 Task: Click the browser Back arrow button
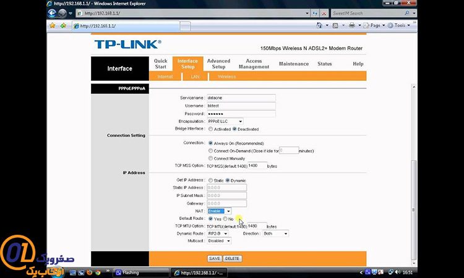[52, 14]
